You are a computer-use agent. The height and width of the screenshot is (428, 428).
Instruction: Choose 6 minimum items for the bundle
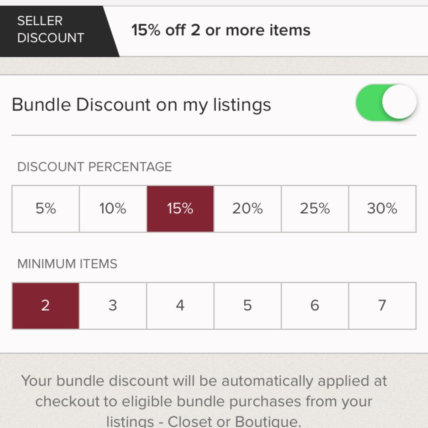click(x=315, y=306)
